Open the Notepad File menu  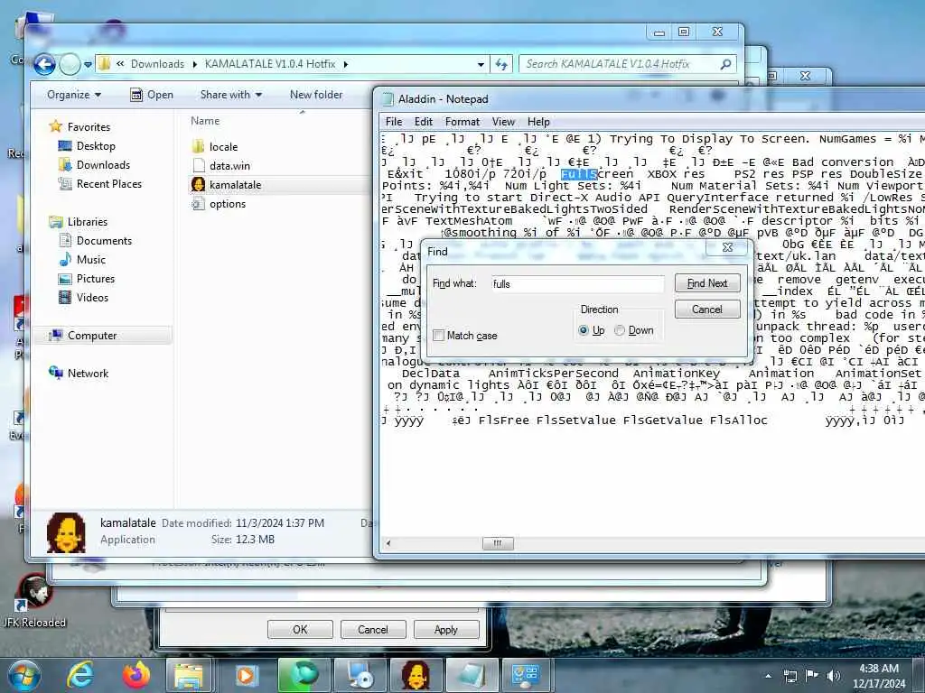click(x=394, y=122)
